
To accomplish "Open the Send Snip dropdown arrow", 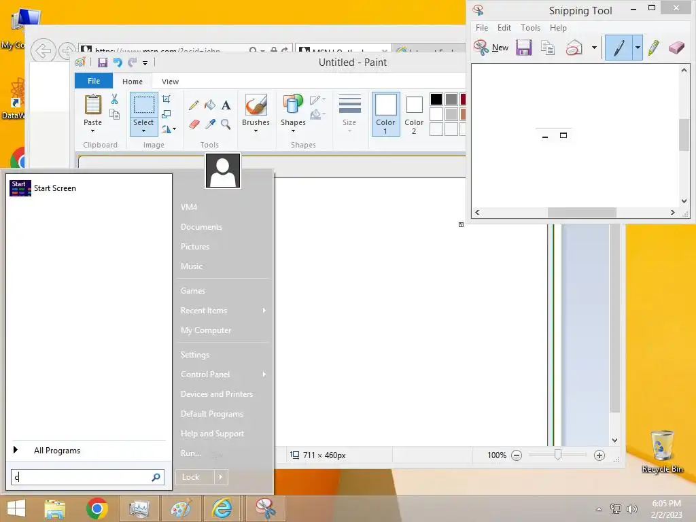I will 594,48.
